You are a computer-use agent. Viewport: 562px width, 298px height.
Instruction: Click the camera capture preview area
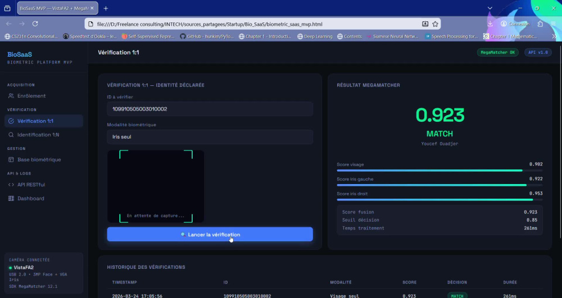[x=156, y=186]
